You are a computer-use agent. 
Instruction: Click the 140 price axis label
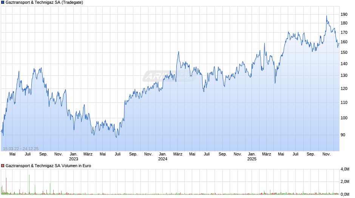click(x=344, y=64)
